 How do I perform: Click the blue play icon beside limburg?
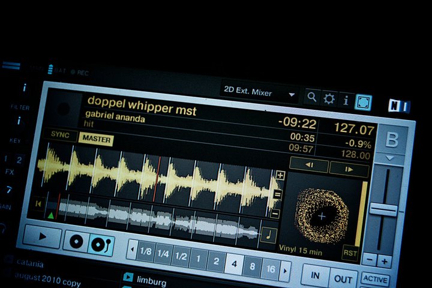(x=128, y=277)
